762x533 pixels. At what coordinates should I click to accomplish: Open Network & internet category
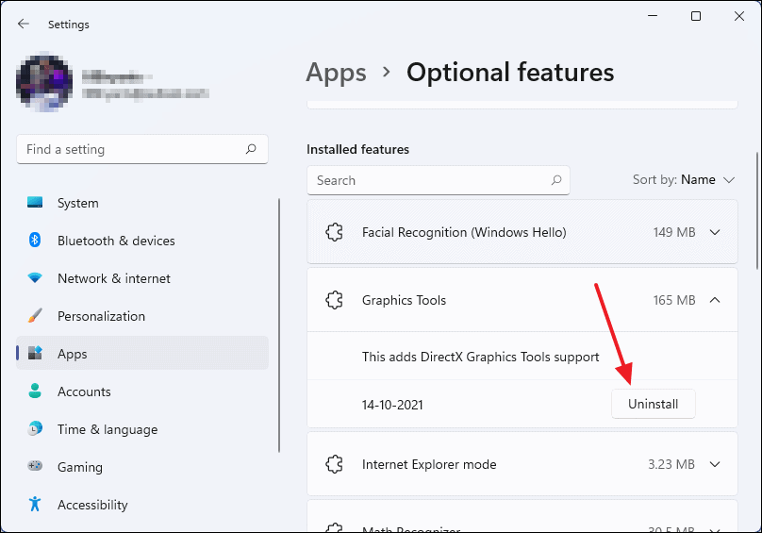141,278
